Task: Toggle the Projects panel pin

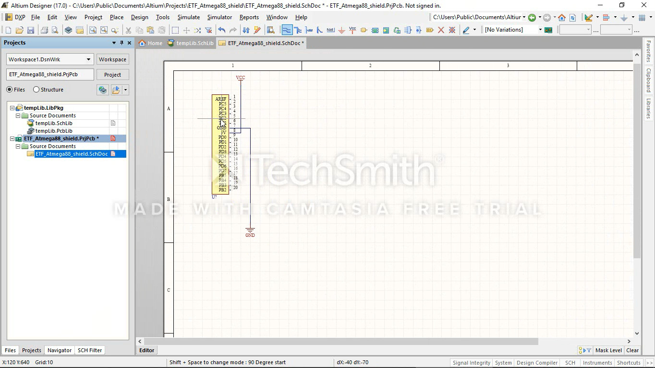Action: [x=121, y=43]
